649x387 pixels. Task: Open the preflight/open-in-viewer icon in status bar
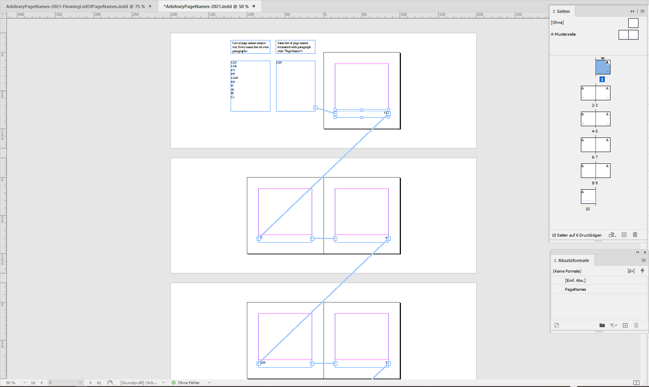110,383
